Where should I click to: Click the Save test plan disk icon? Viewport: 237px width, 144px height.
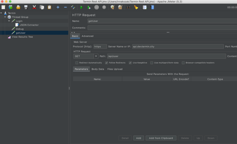(26, 7)
